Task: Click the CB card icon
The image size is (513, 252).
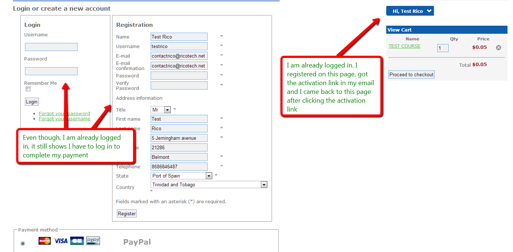Action: [x=77, y=241]
